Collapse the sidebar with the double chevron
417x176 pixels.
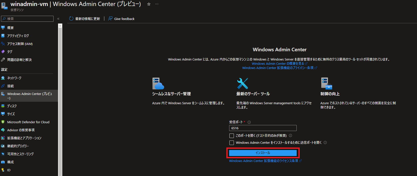click(x=58, y=19)
